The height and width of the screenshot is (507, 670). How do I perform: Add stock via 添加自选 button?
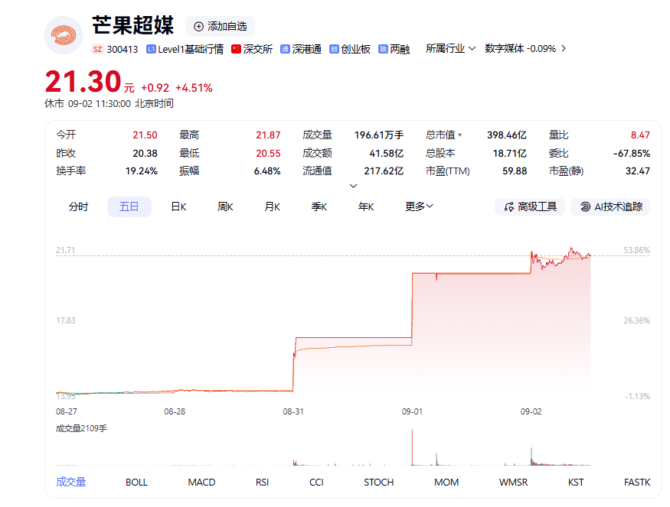coord(220,27)
